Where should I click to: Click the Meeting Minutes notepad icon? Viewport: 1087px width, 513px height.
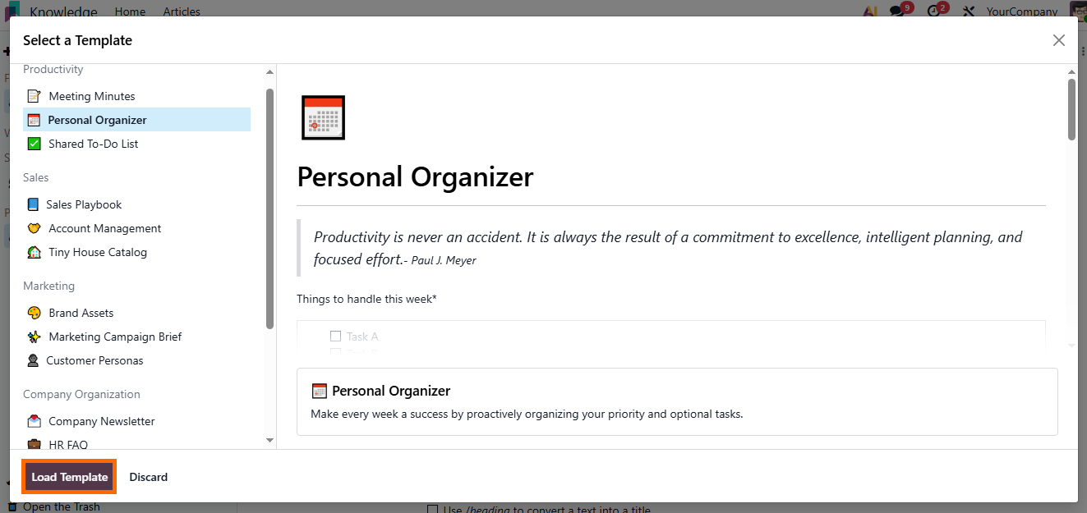pos(34,96)
